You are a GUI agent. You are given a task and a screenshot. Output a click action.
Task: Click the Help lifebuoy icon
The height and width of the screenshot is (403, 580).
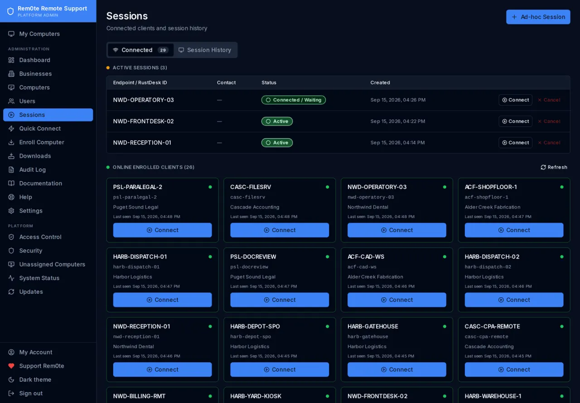tap(11, 197)
